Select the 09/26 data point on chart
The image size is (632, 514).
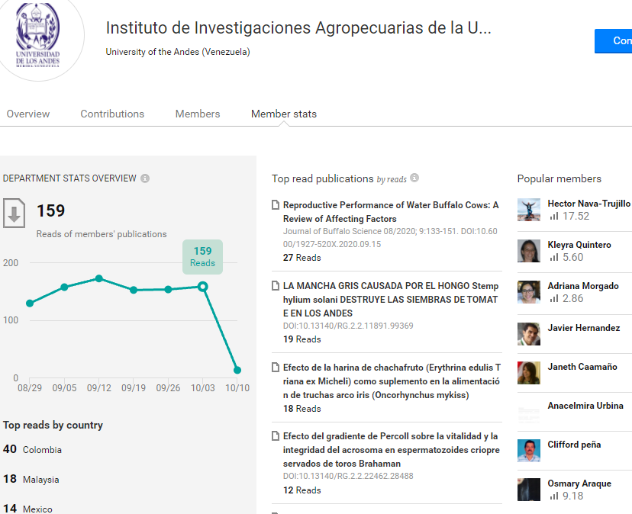click(168, 289)
